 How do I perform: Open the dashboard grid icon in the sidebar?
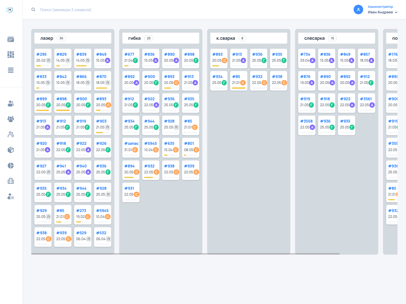11,55
